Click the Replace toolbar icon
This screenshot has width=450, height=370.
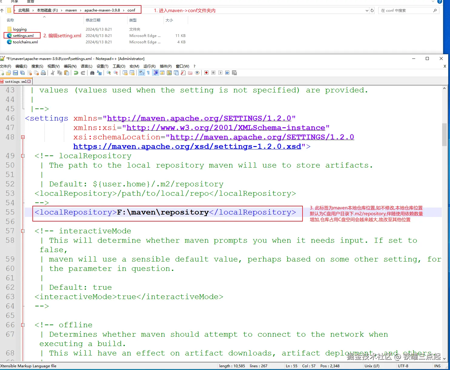(x=99, y=73)
